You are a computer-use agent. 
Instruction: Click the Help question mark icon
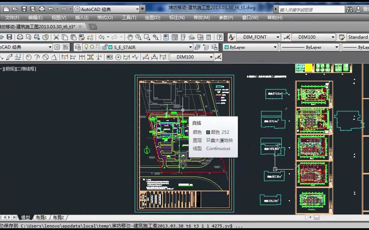click(x=220, y=37)
